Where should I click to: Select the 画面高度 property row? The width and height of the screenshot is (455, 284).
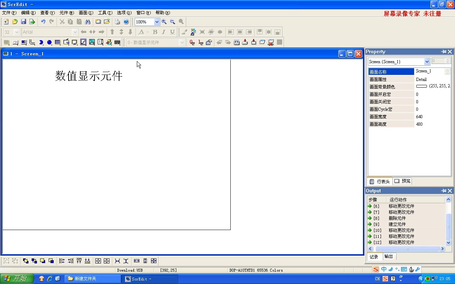click(409, 124)
